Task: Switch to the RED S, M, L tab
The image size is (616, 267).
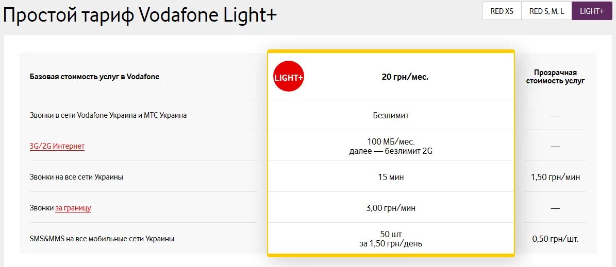Action: tap(546, 11)
